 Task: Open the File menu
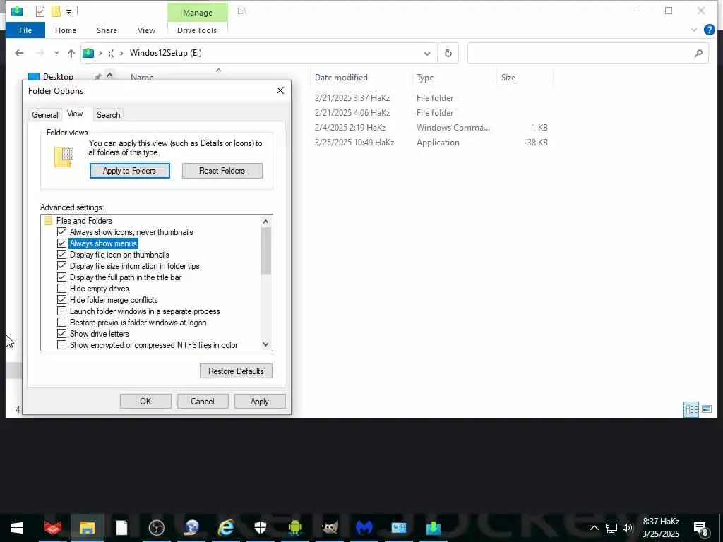[x=25, y=30]
